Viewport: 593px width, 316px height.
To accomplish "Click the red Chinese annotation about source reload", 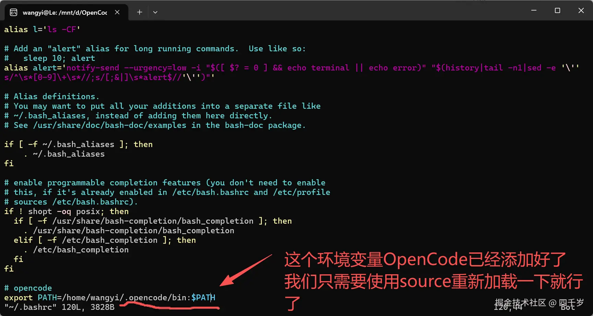I will [x=422, y=281].
